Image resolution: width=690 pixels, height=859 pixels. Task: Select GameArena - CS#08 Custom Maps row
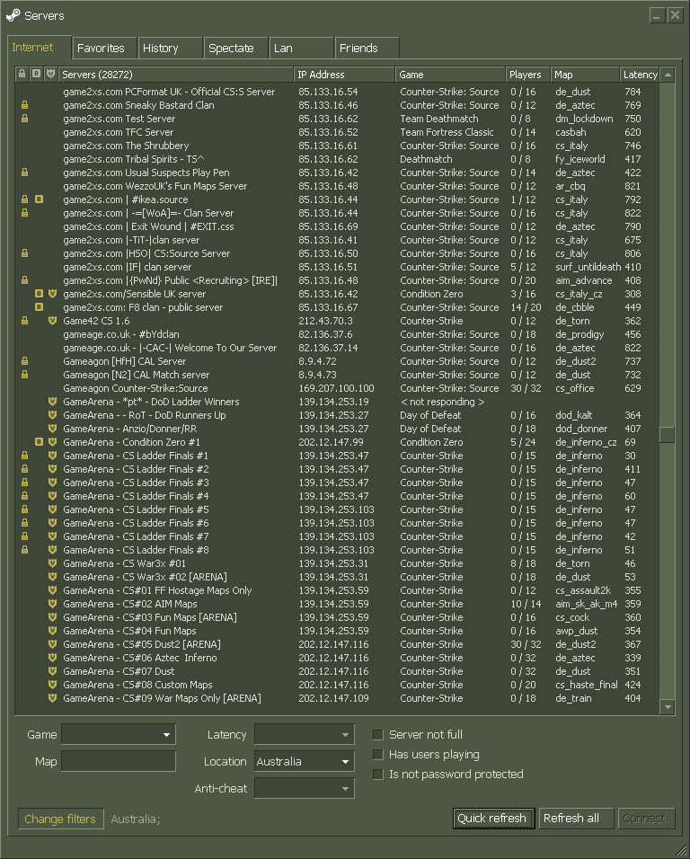[337, 685]
